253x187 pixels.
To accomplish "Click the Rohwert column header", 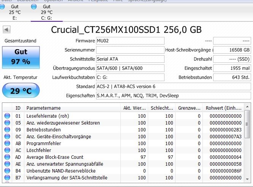I will pos(223,108).
